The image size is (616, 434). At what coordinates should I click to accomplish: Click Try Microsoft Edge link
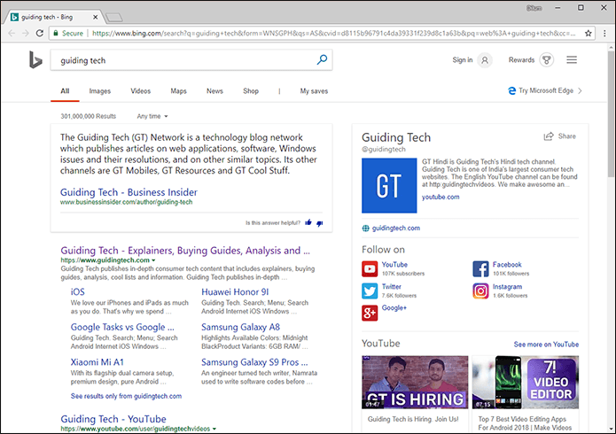click(546, 90)
